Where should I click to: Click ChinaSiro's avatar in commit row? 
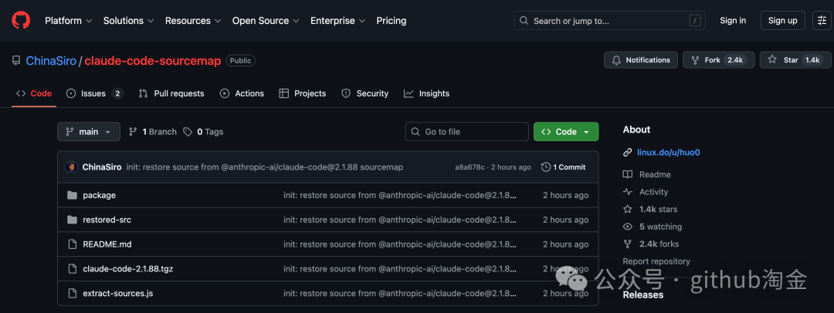pyautogui.click(x=71, y=167)
